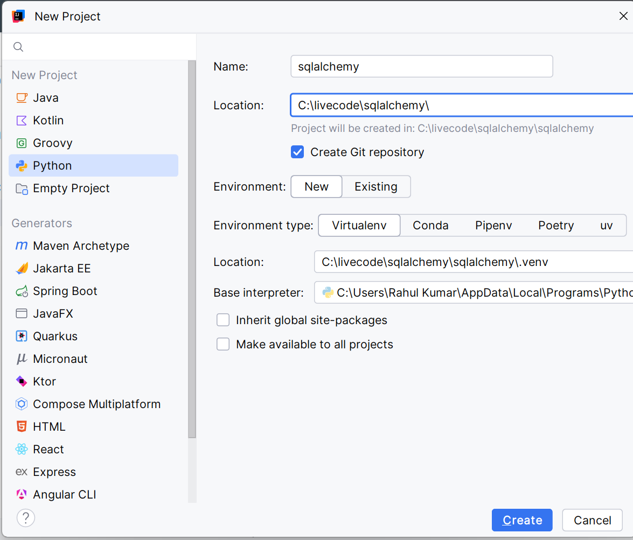Choose the Kotlin icon in sidebar

coord(22,121)
